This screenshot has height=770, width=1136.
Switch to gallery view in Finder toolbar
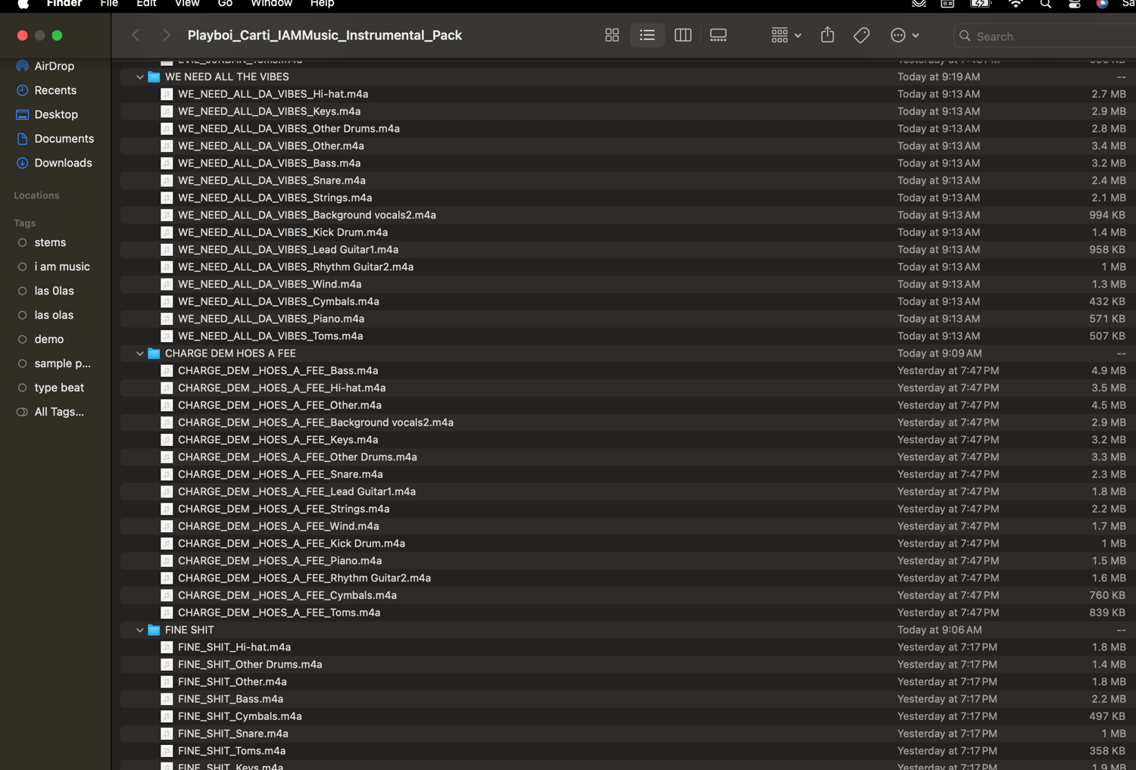[718, 36]
